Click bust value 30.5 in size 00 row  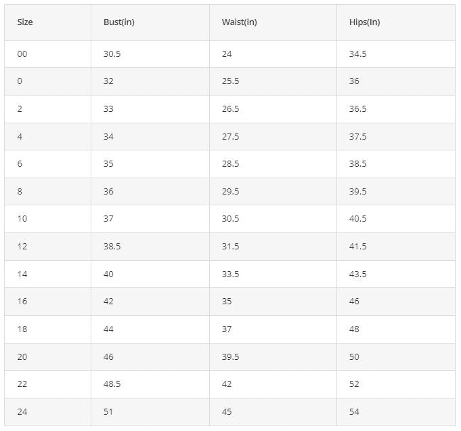pos(112,54)
